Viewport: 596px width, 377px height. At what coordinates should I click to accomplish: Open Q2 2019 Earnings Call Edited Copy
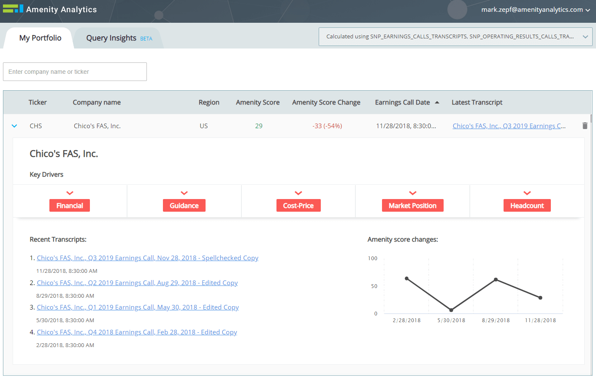pyautogui.click(x=137, y=283)
